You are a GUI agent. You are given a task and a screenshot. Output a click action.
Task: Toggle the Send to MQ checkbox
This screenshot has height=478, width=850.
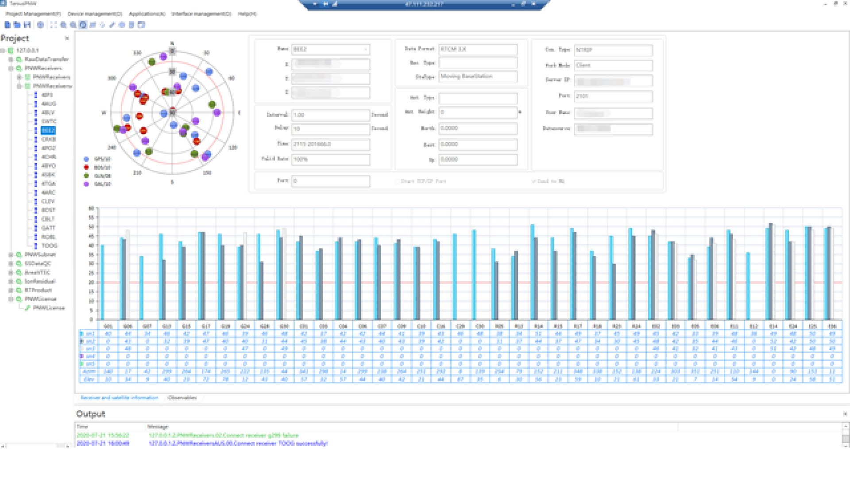click(x=534, y=181)
